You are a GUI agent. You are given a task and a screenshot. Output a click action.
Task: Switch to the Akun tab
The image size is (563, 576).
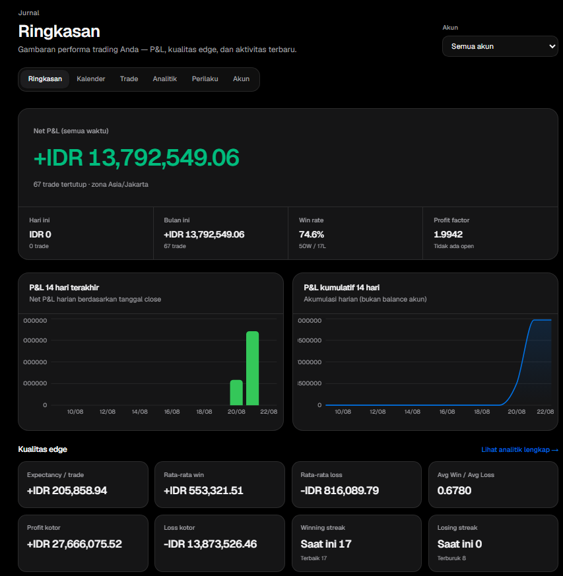pos(241,79)
